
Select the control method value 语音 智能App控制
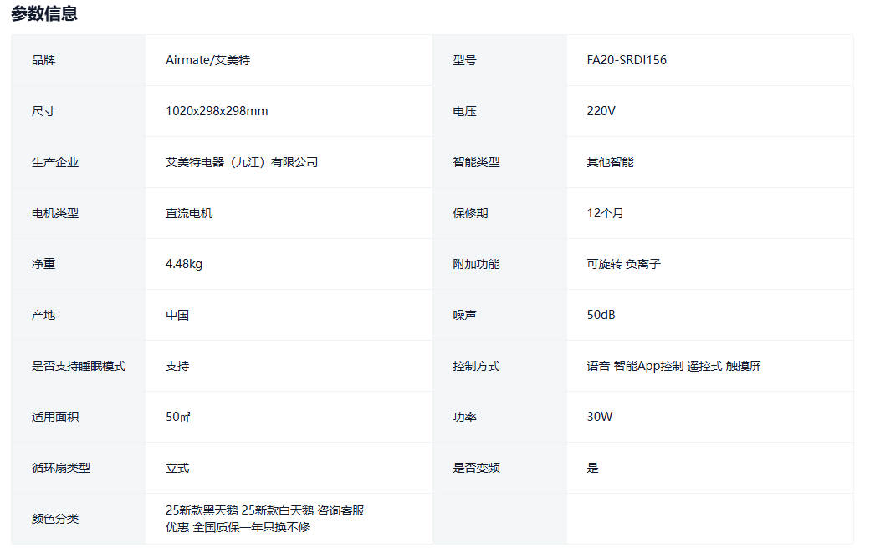pyautogui.click(x=635, y=366)
